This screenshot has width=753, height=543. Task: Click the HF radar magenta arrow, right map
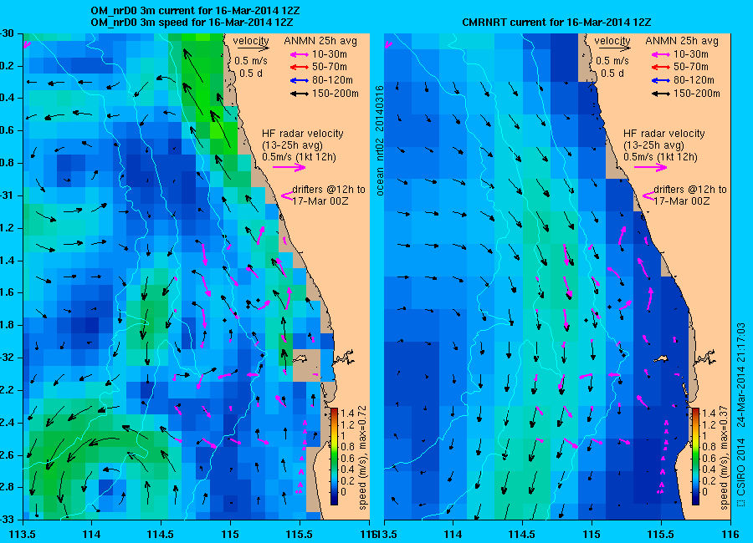point(651,167)
